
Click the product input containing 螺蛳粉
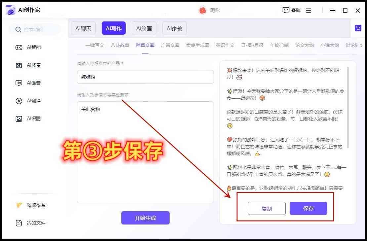pyautogui.click(x=145, y=77)
